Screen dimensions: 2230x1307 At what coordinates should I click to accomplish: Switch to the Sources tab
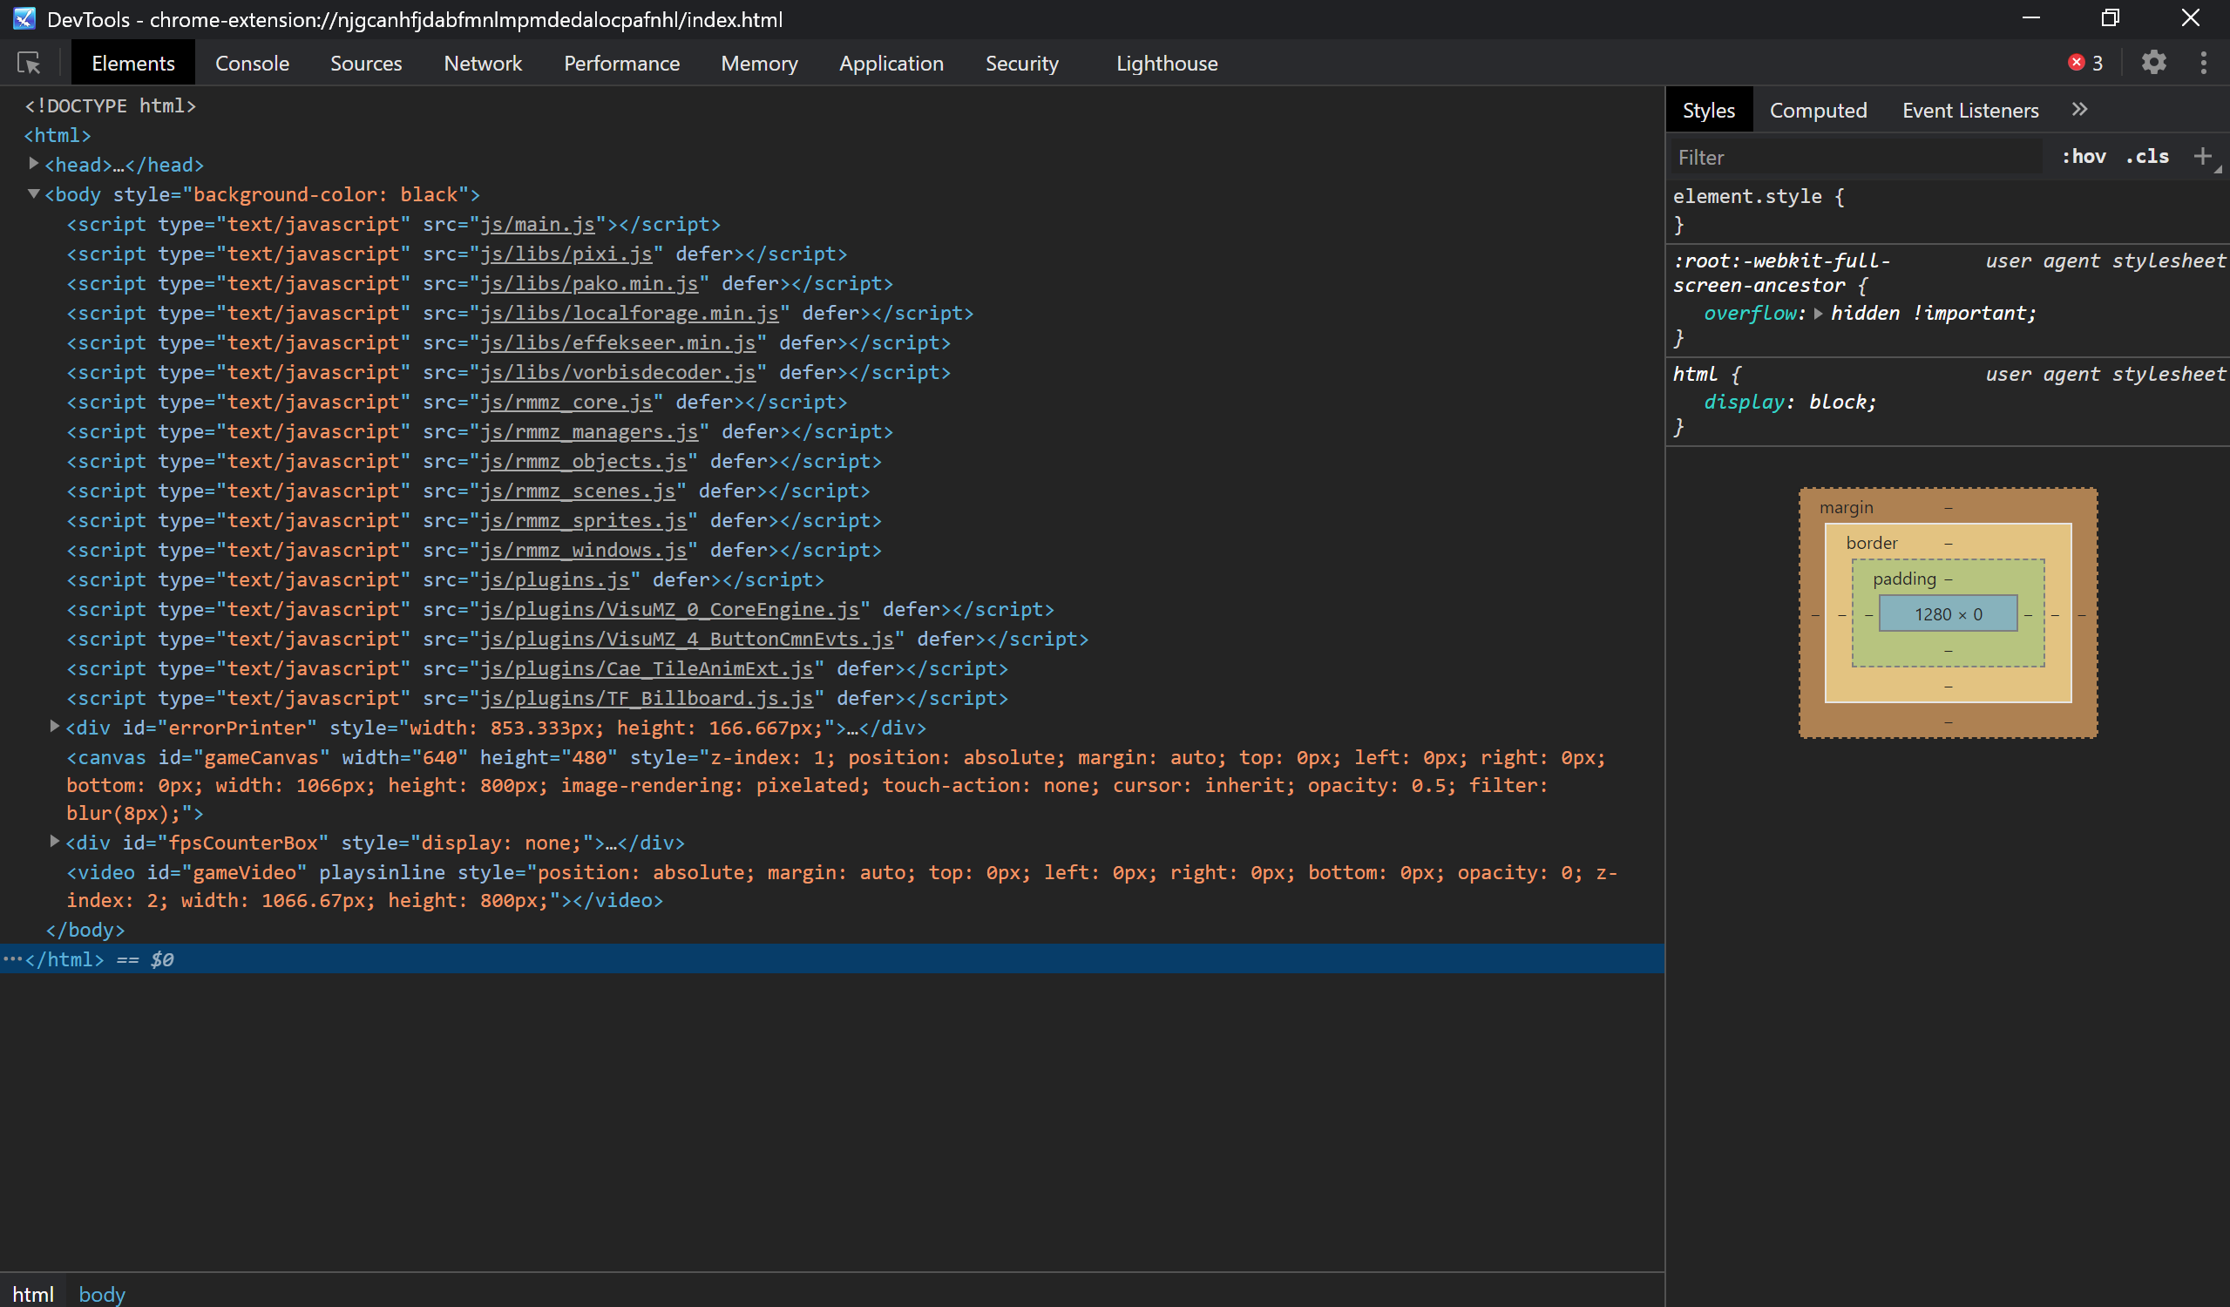point(365,63)
